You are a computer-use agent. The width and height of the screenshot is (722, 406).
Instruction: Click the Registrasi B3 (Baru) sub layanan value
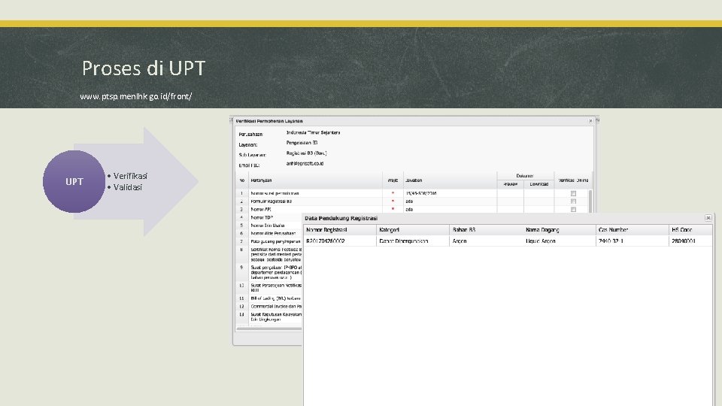coord(306,153)
